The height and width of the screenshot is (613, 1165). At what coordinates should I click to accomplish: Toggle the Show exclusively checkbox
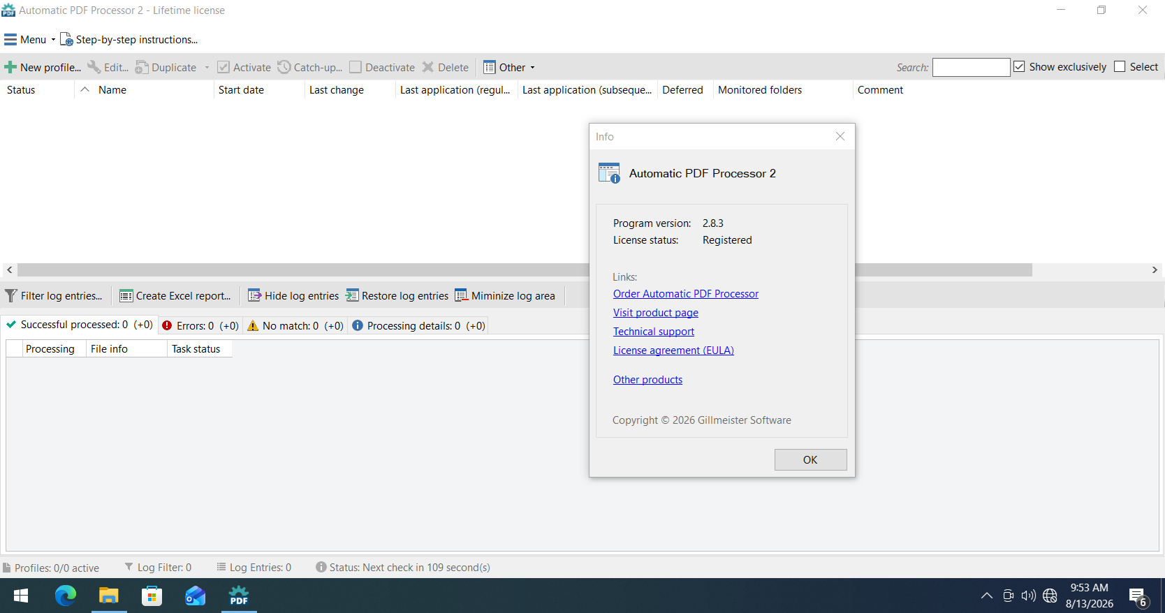coord(1019,66)
